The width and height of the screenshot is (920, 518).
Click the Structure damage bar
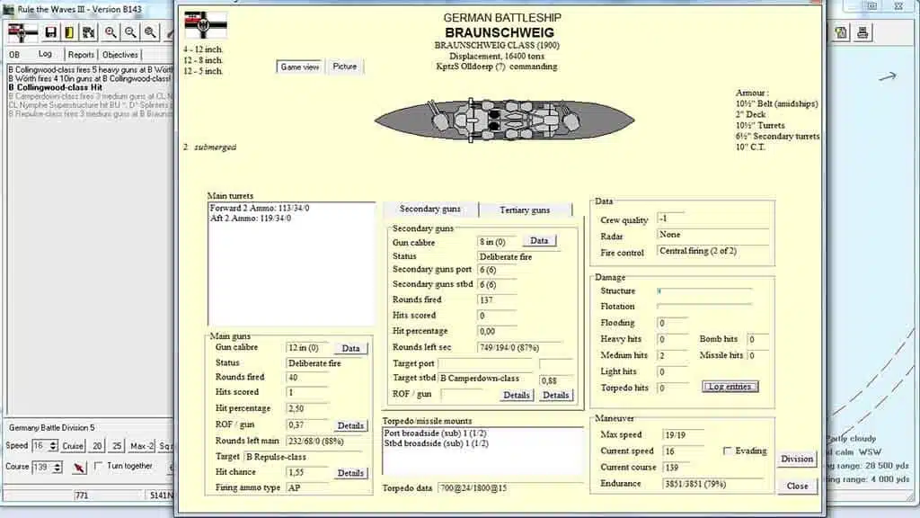[x=704, y=290]
